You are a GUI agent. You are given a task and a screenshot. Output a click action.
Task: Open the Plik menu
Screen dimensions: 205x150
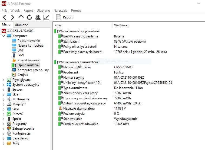pos(4,11)
